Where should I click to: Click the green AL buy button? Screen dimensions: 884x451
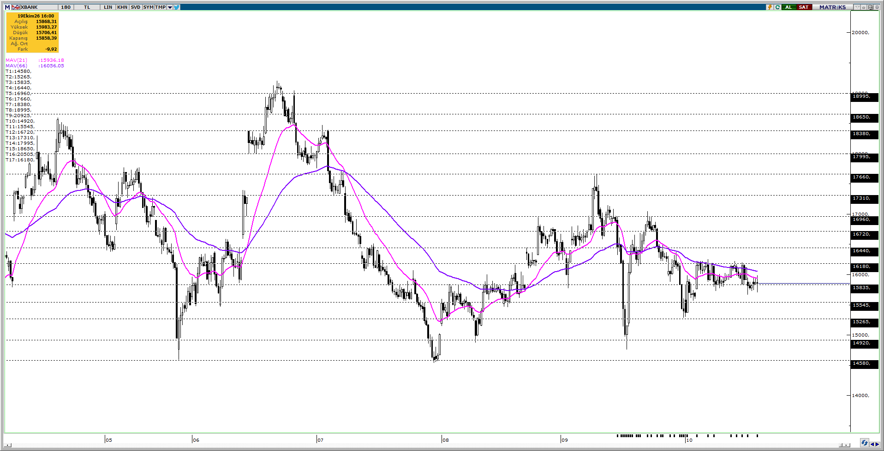point(789,7)
